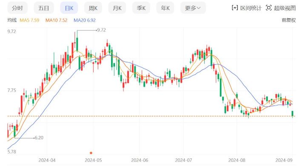Click the 5.78 price axis label

coord(11,152)
